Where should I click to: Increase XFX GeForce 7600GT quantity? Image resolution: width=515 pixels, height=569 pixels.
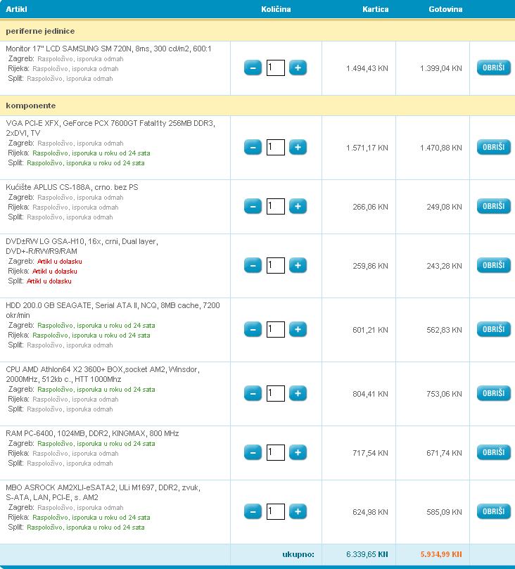298,148
